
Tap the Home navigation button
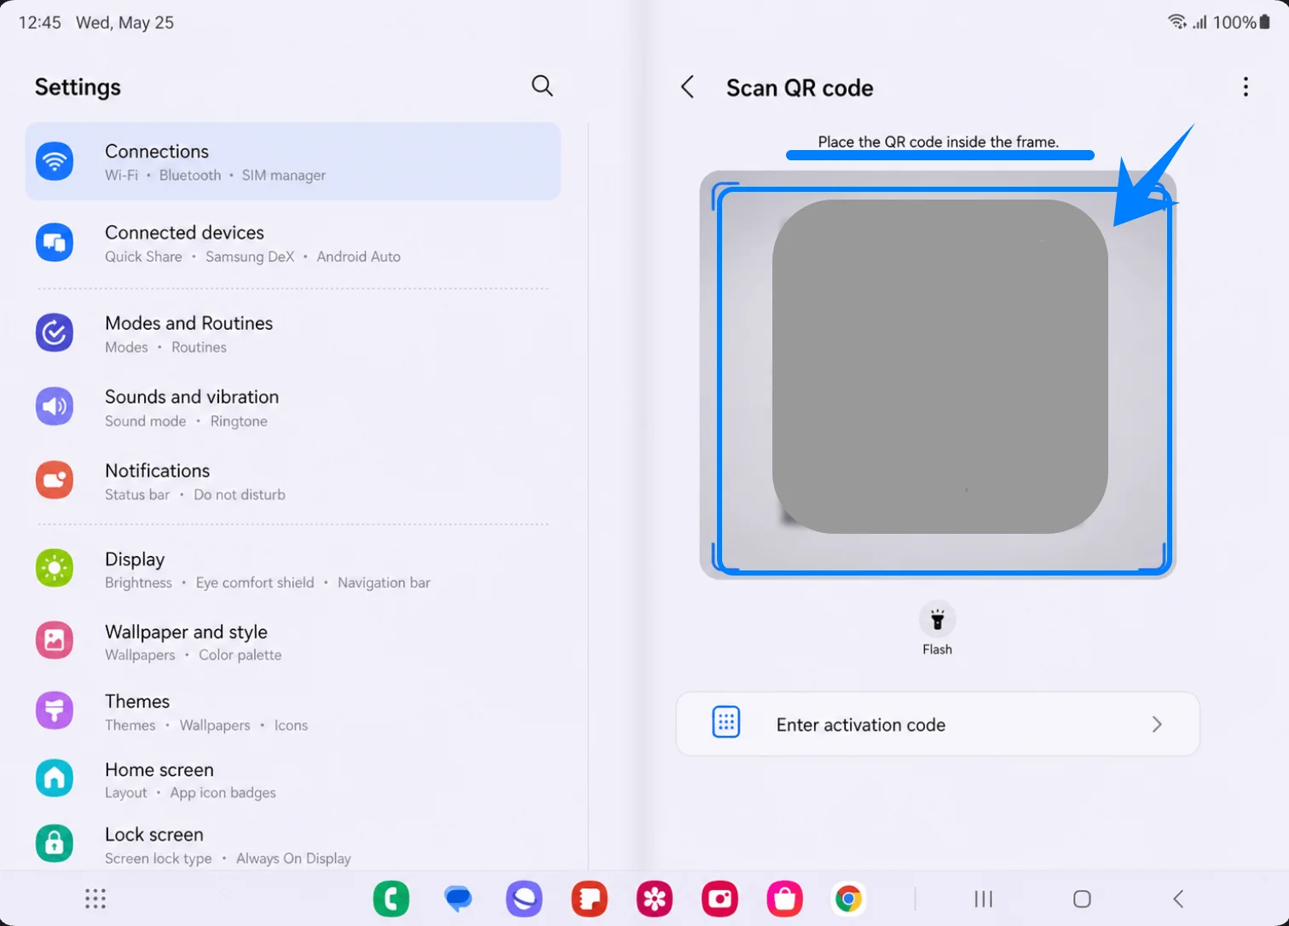tap(1082, 899)
